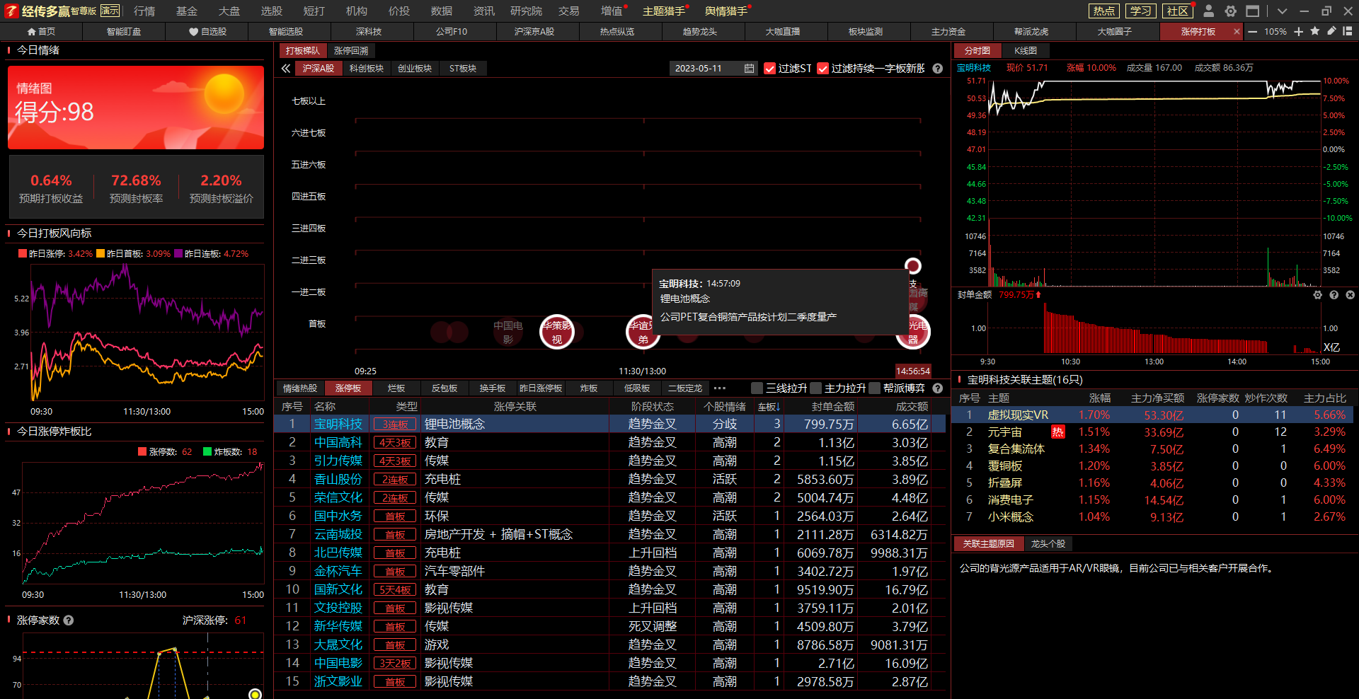Switch to 创业板块 tab

click(x=415, y=69)
